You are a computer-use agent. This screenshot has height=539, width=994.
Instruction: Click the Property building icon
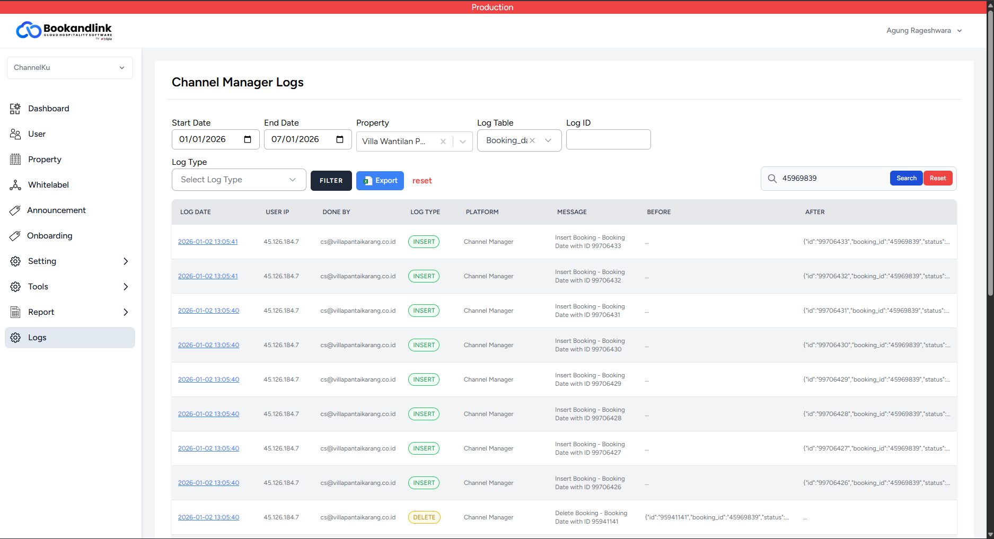15,160
